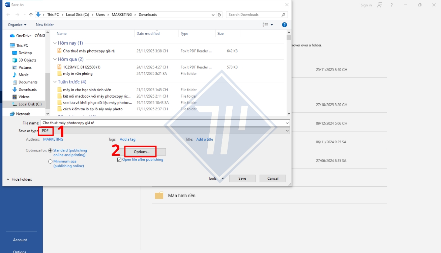Screen dimensions: 441x253
Task: Select the Desktop item in the sidebar
Action: (24, 52)
